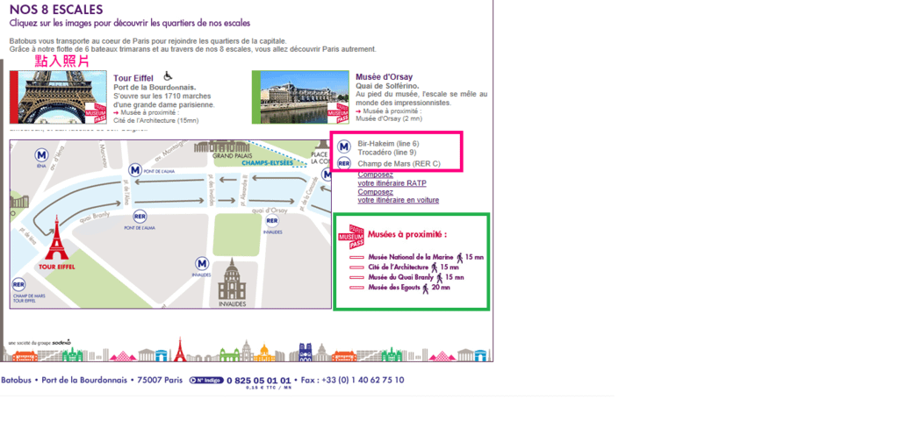Select the Champ de Mars RER icon
Image resolution: width=899 pixels, height=421 pixels.
[19, 285]
